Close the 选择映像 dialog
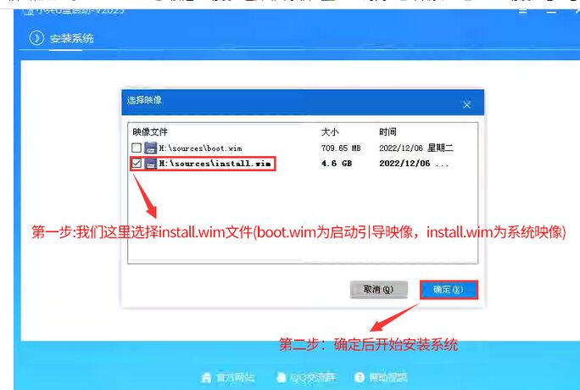This screenshot has height=390, width=580. tap(467, 104)
